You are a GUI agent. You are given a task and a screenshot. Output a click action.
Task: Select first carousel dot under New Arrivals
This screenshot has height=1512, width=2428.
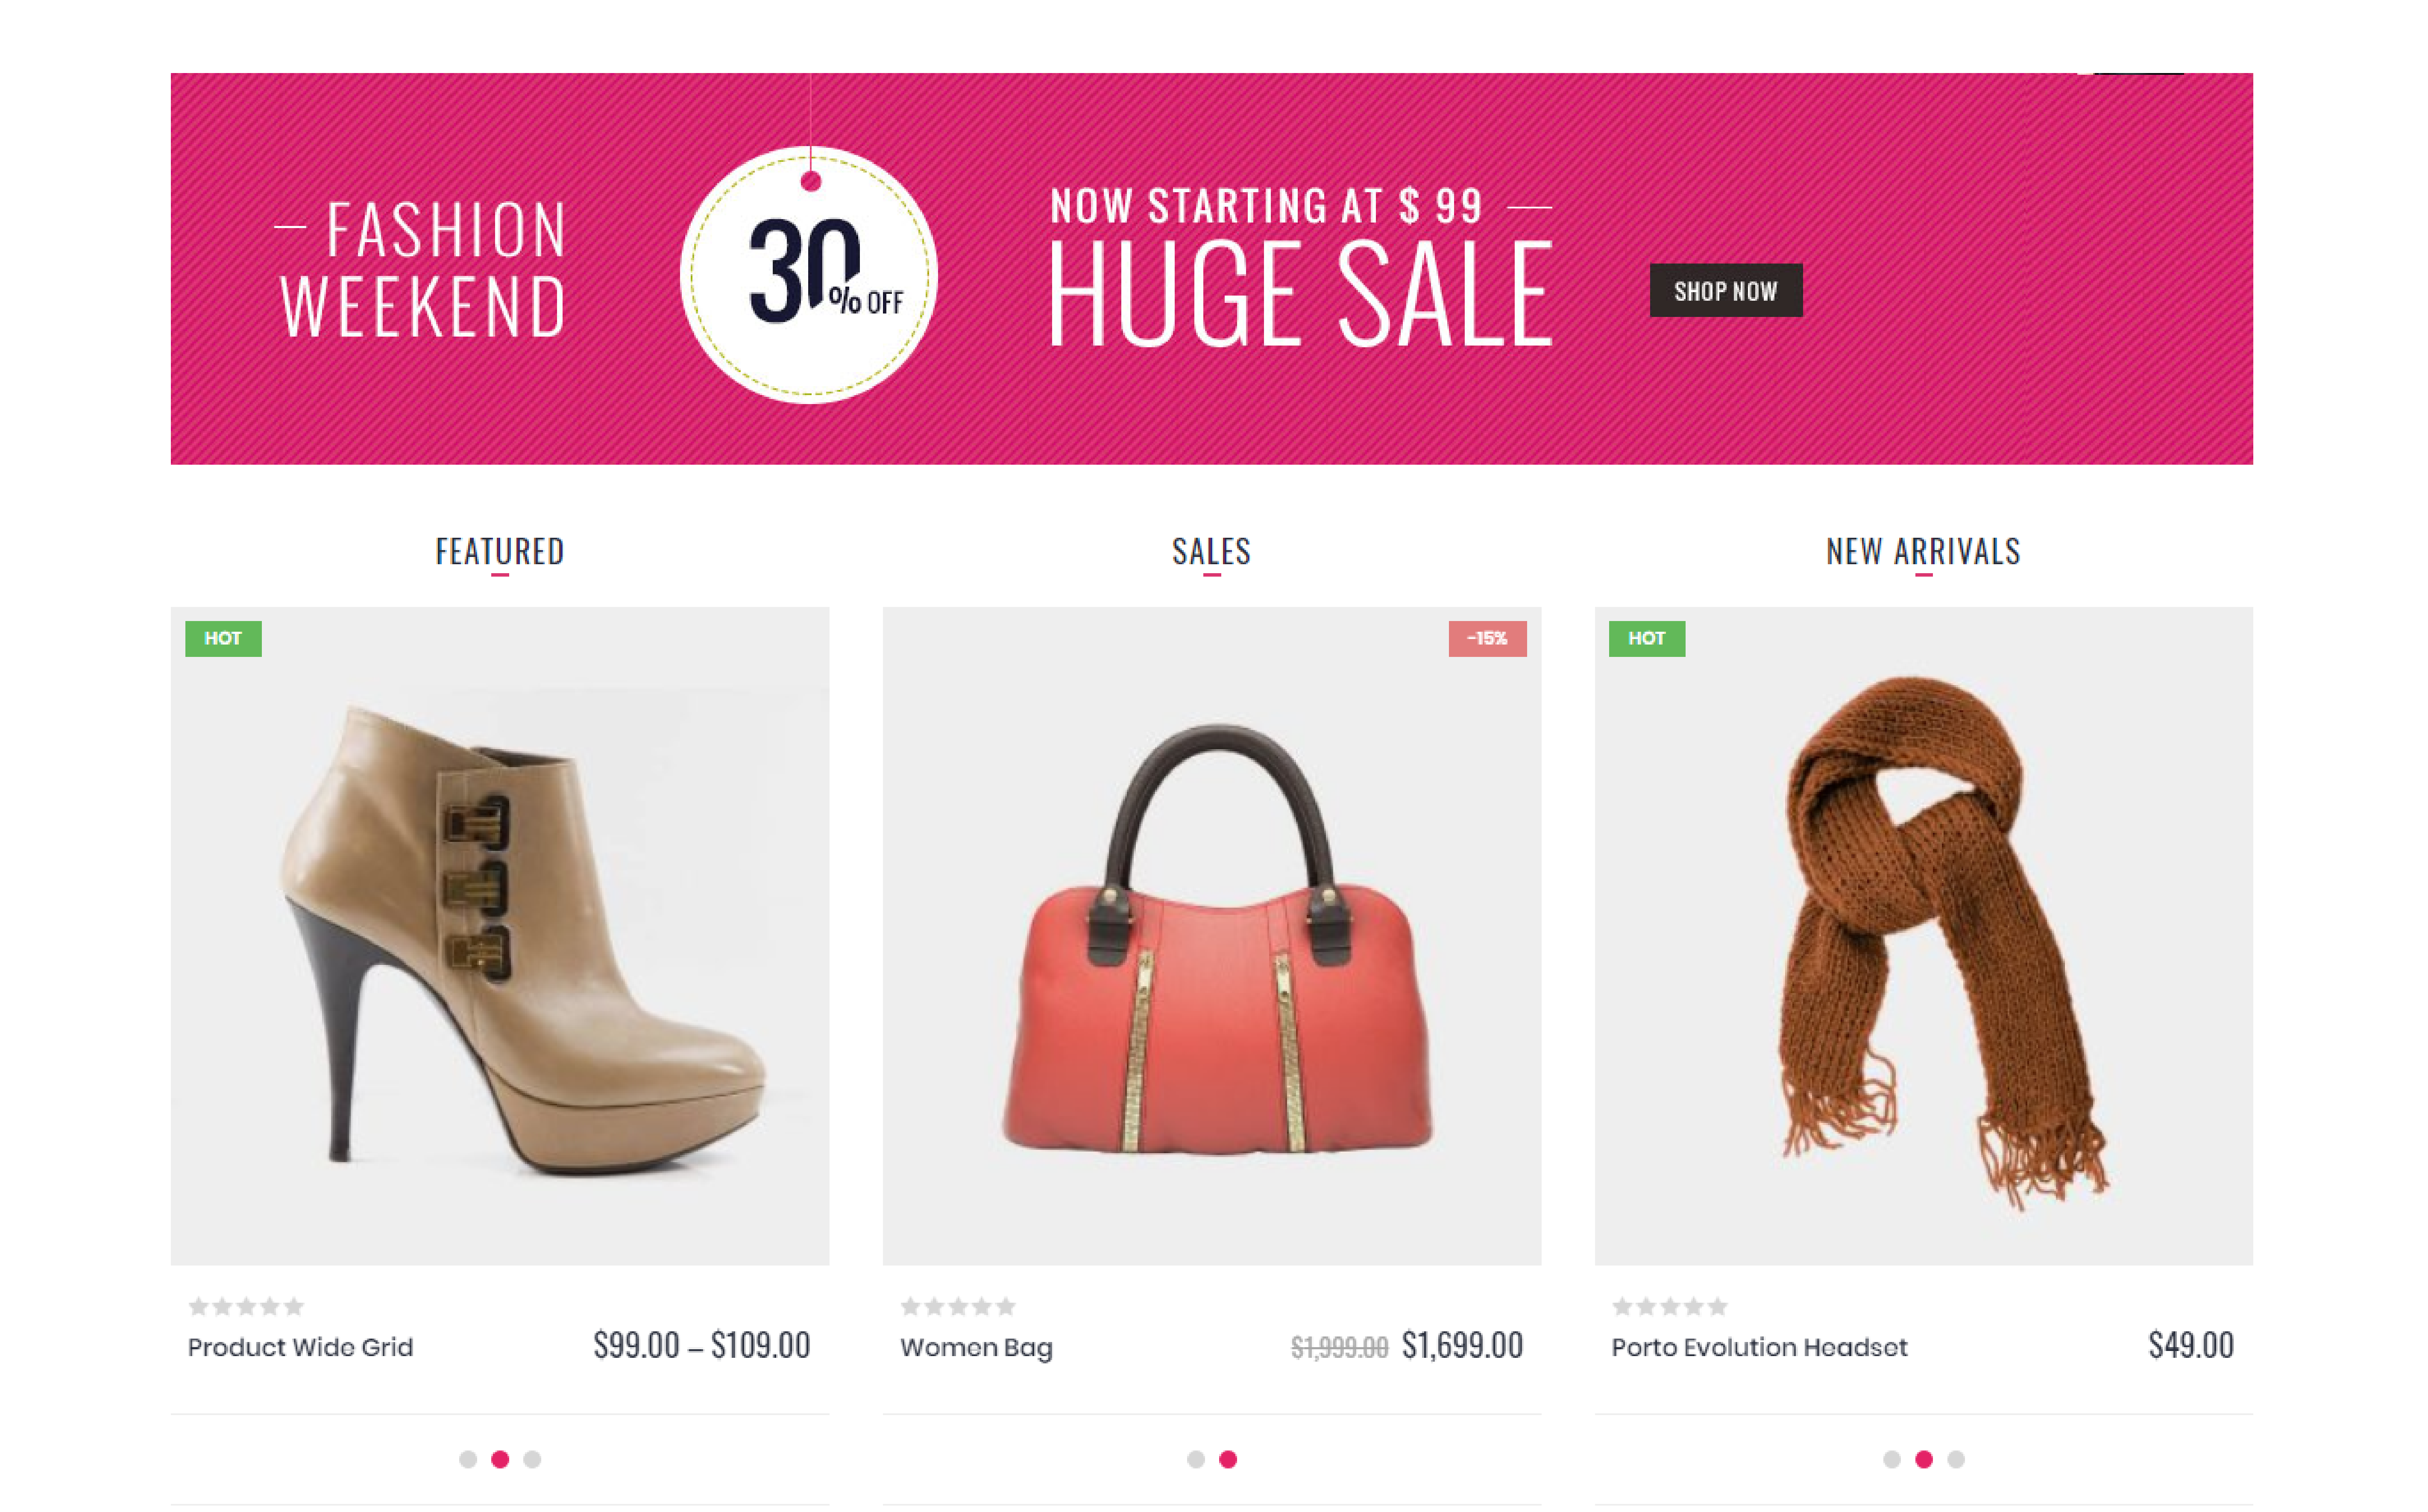point(1891,1459)
